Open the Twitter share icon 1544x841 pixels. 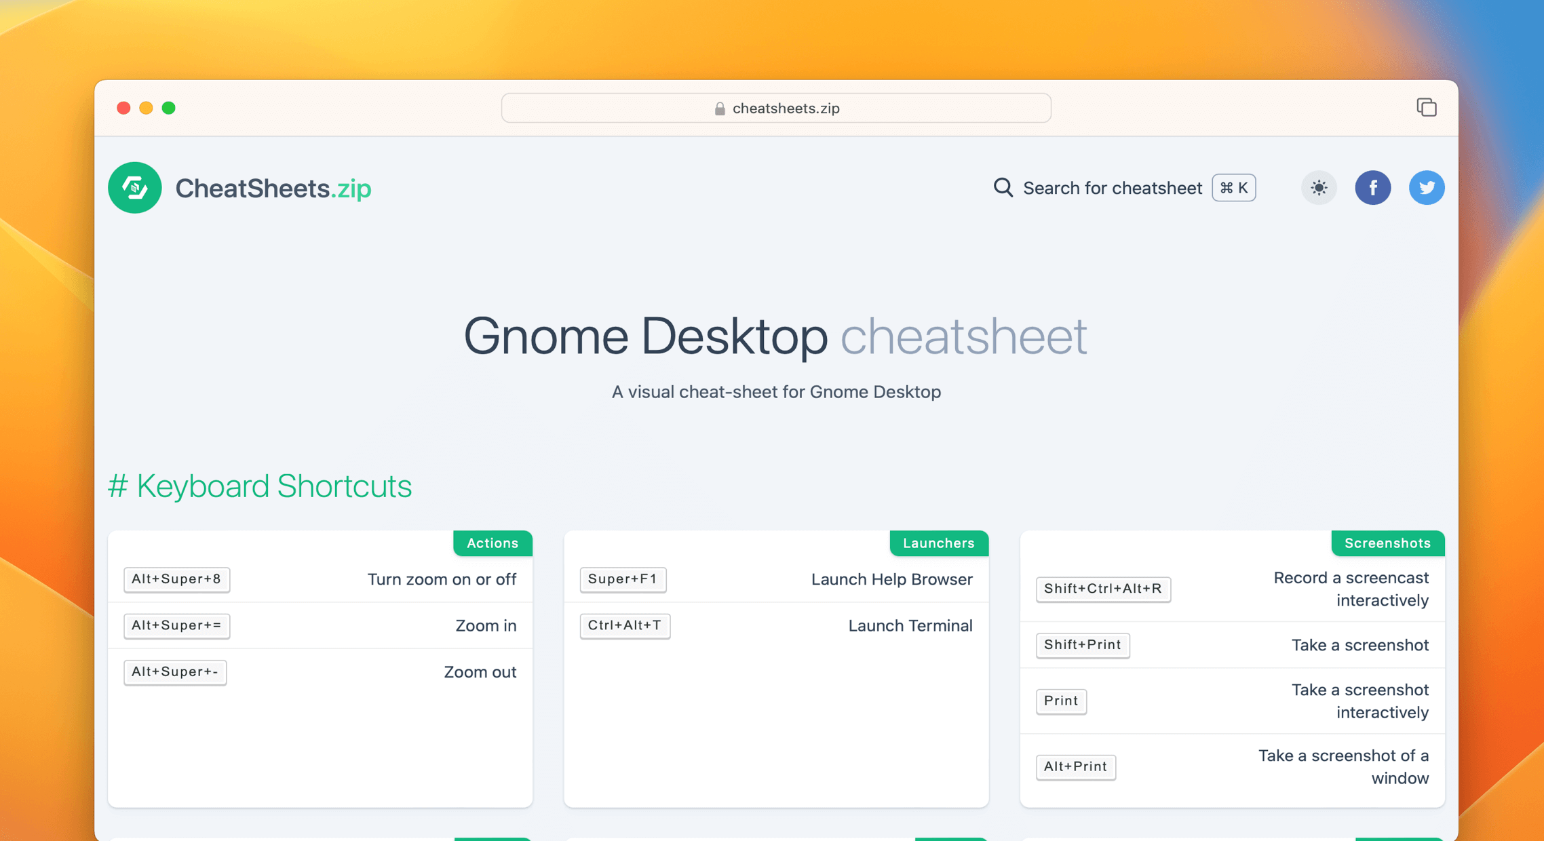(x=1427, y=188)
